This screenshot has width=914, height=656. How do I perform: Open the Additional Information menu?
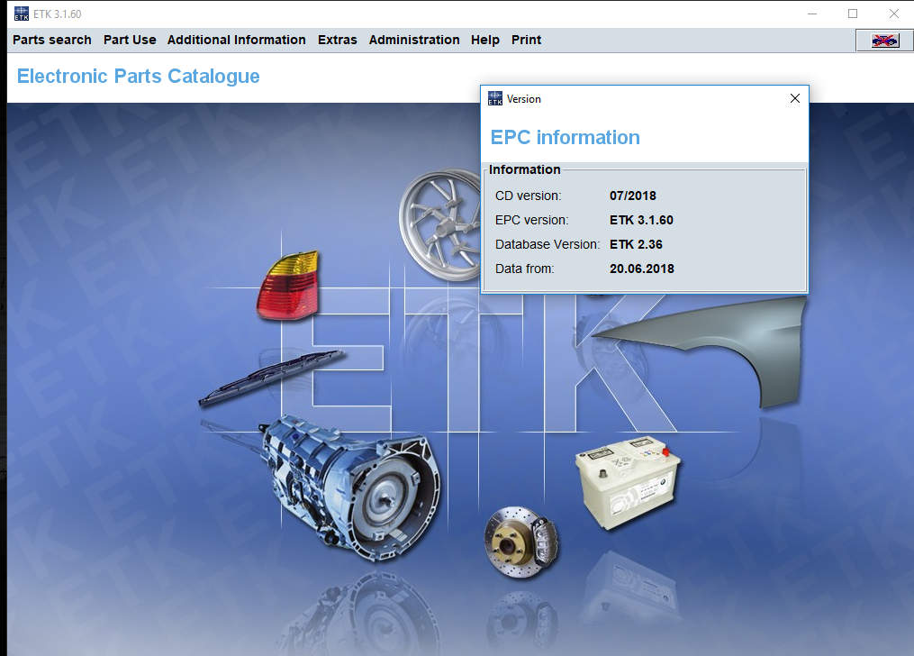point(236,40)
